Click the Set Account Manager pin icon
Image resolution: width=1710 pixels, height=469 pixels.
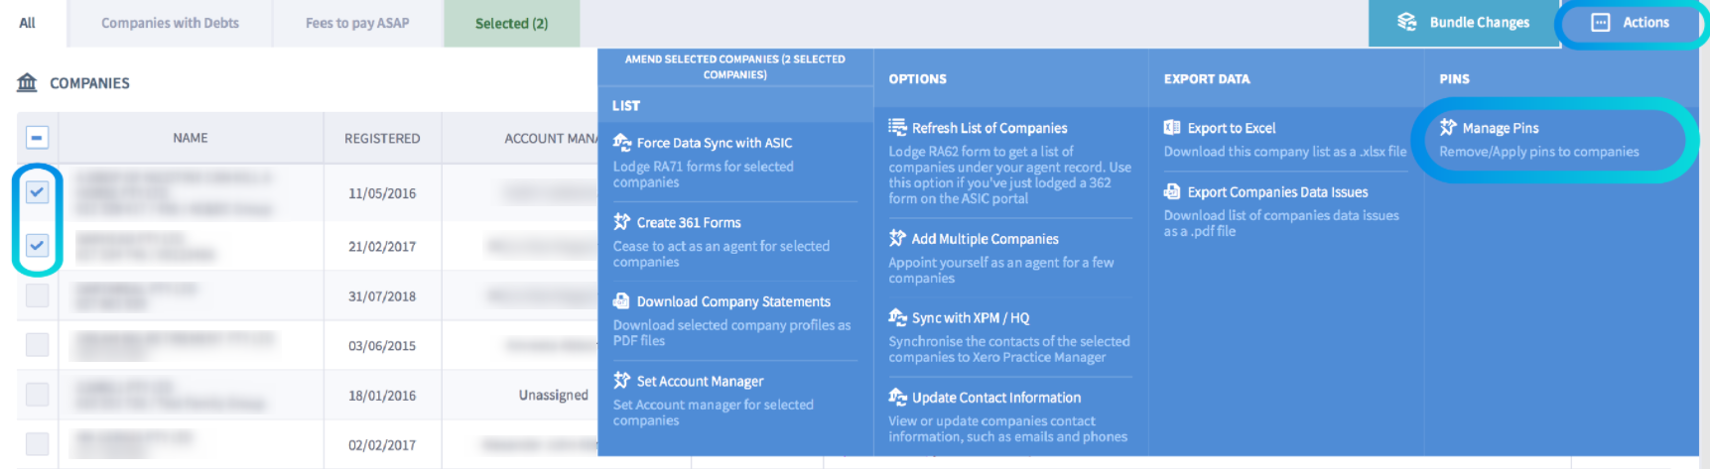(x=622, y=380)
